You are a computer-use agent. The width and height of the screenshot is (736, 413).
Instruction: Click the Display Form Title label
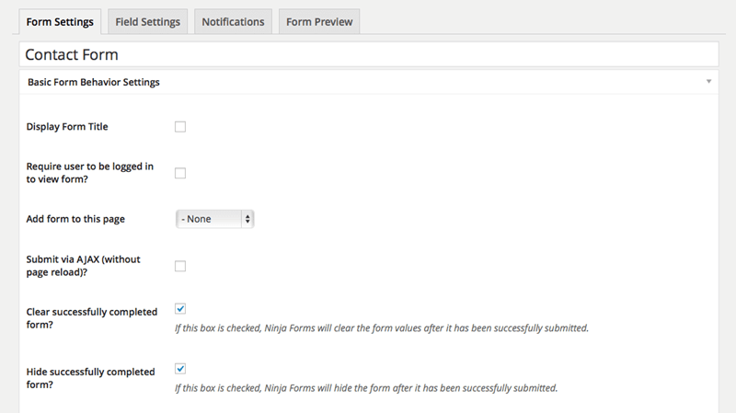pyautogui.click(x=68, y=127)
